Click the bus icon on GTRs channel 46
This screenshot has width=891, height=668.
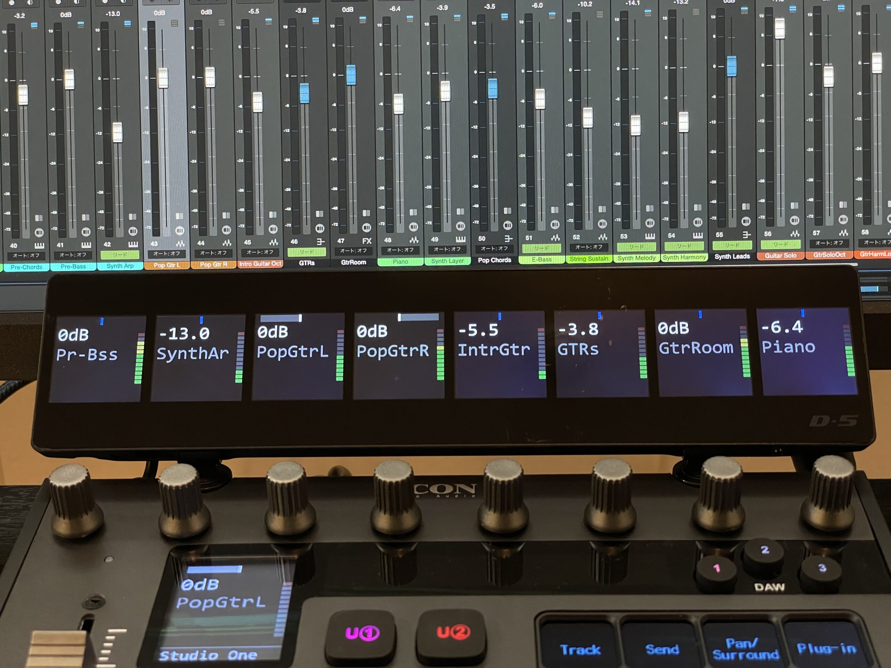[320, 241]
